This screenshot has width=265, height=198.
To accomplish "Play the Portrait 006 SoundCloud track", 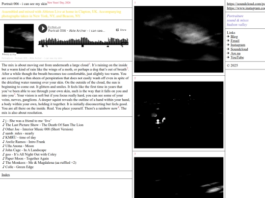I will pos(43,28).
